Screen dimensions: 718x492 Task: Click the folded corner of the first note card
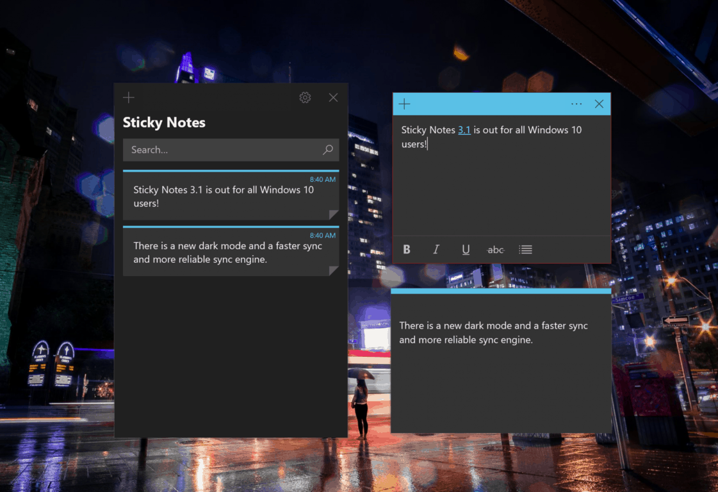coord(334,215)
